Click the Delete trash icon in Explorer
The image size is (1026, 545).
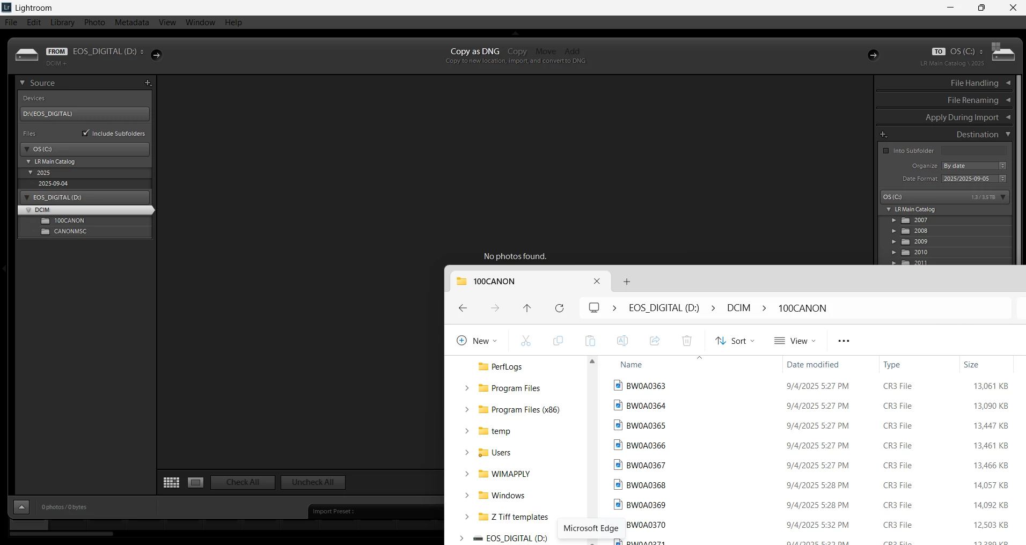[687, 341]
